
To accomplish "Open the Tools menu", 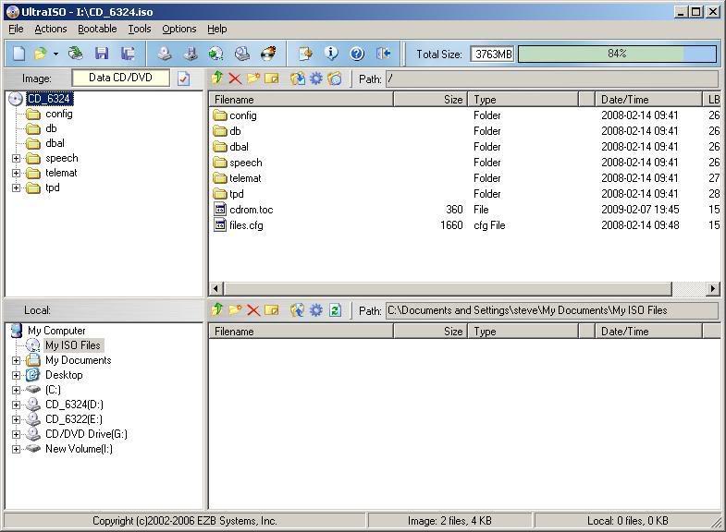I will [140, 29].
